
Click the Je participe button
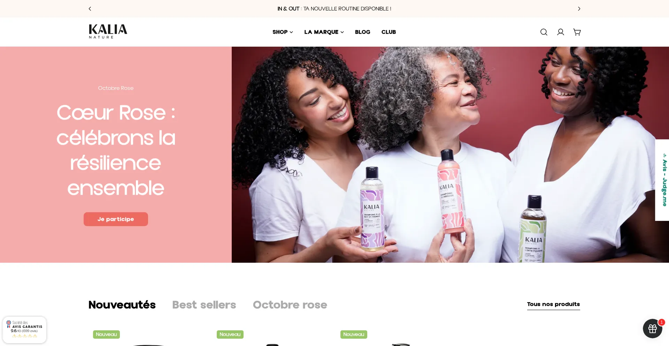(116, 219)
